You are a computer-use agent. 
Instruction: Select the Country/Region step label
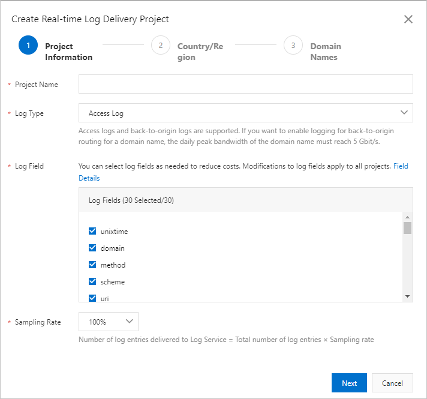pyautogui.click(x=200, y=52)
